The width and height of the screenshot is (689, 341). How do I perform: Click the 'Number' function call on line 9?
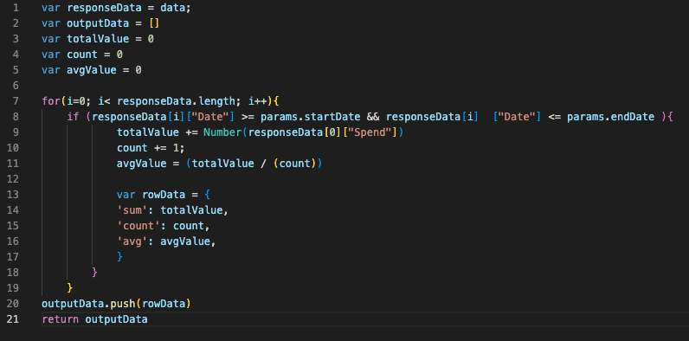(x=222, y=132)
